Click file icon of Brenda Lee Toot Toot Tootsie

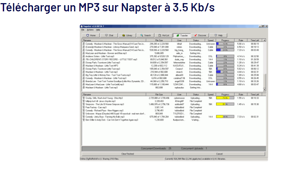tap(84, 81)
